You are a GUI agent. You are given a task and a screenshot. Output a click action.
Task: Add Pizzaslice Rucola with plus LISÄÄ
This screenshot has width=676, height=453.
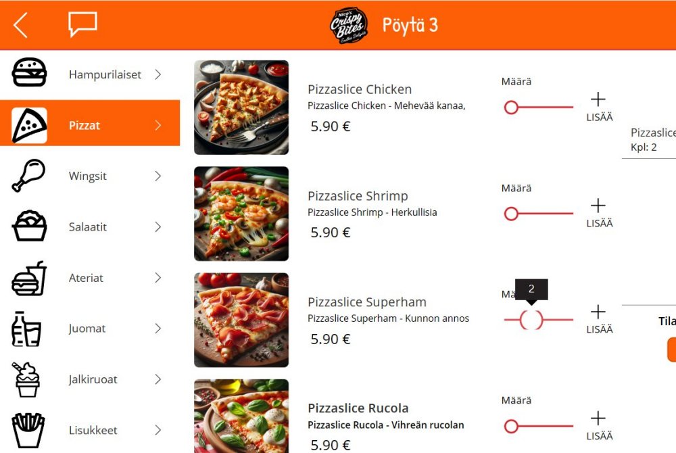point(599,425)
